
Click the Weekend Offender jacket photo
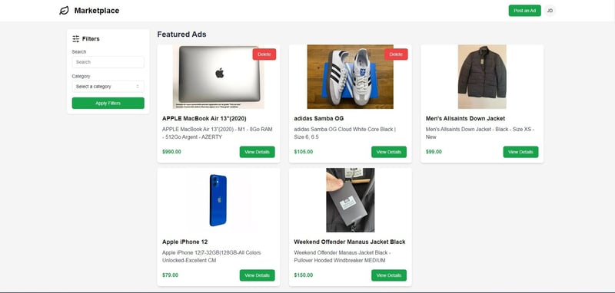351,200
